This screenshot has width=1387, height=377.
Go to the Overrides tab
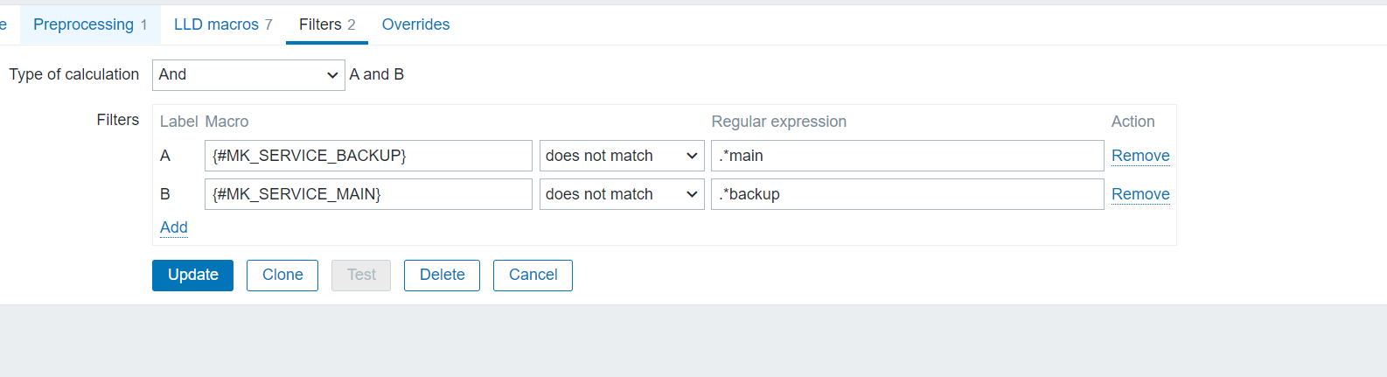415,24
